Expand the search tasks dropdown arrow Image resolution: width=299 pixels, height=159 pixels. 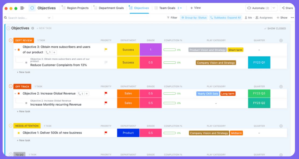click(49, 18)
